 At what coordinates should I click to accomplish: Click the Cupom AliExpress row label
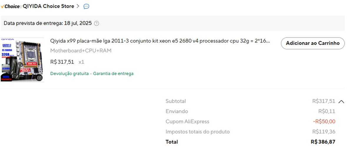click(187, 121)
